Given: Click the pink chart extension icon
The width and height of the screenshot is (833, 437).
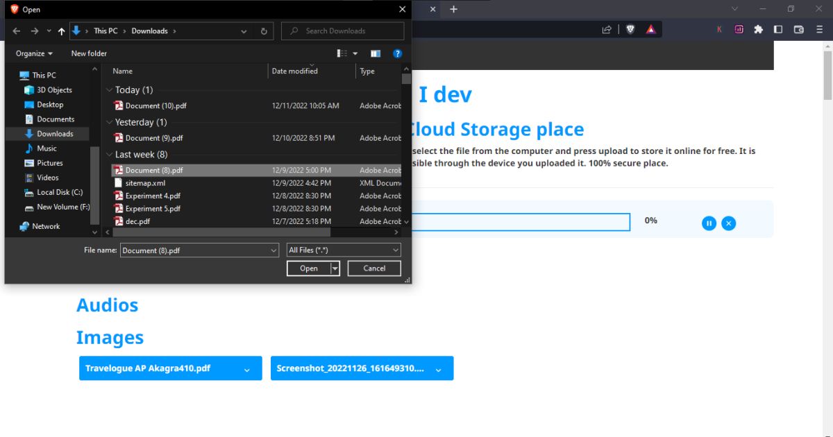Looking at the screenshot, I should 739,29.
